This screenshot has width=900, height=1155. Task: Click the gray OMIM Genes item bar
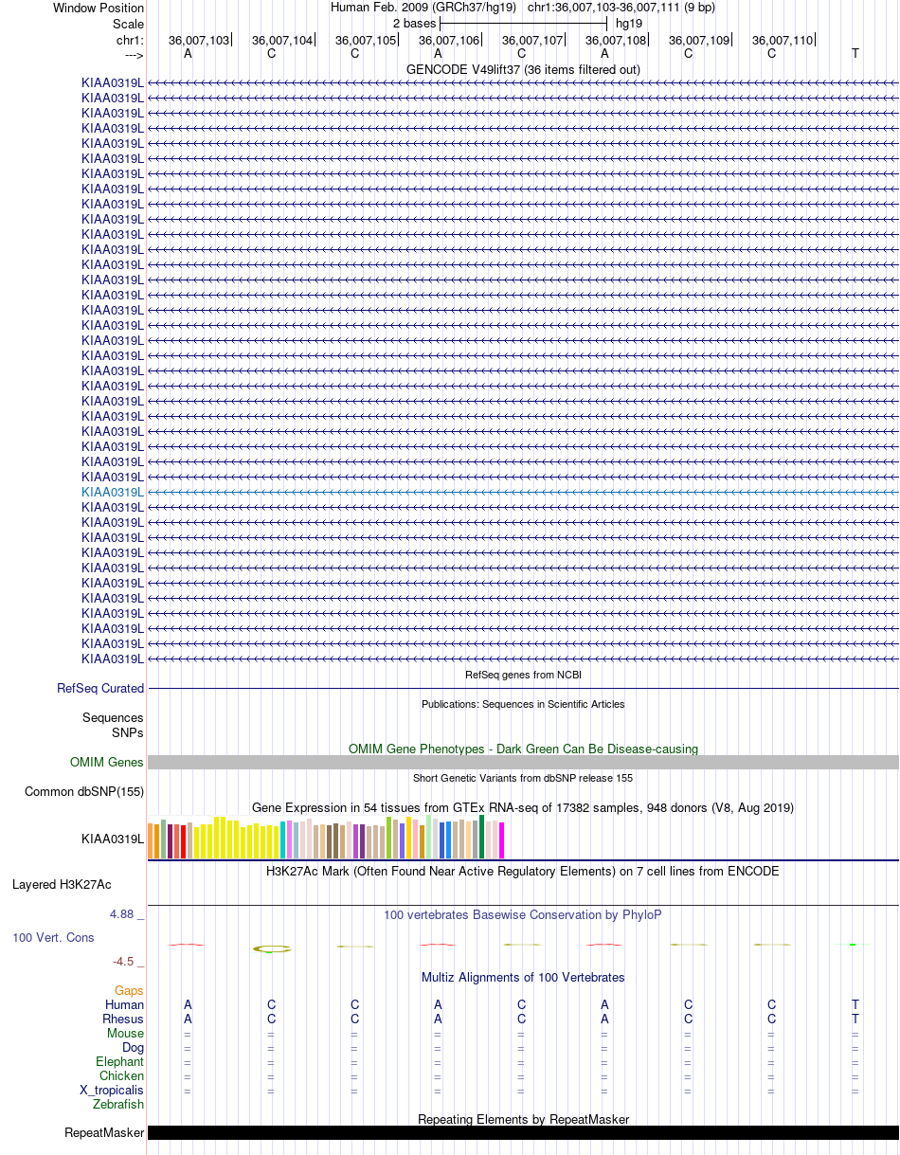(523, 762)
